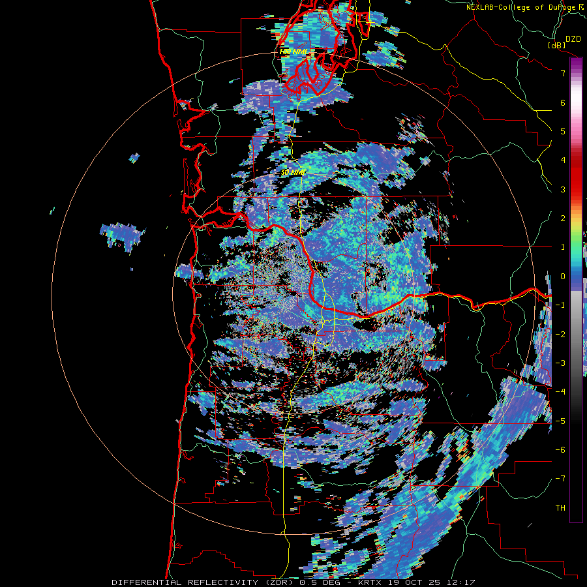Click the -3 value on color scale

(560, 363)
